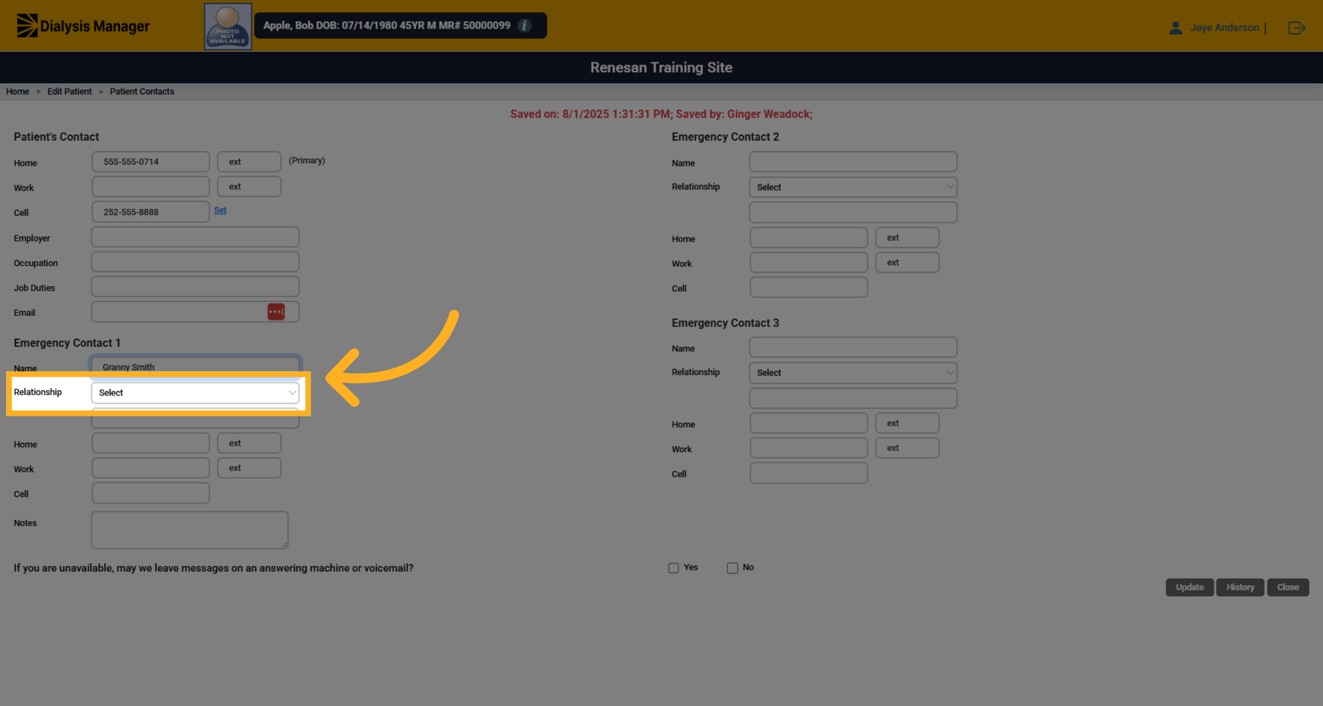Click the patient Cell phone field
Screen dimensions: 1323x706
tap(150, 212)
